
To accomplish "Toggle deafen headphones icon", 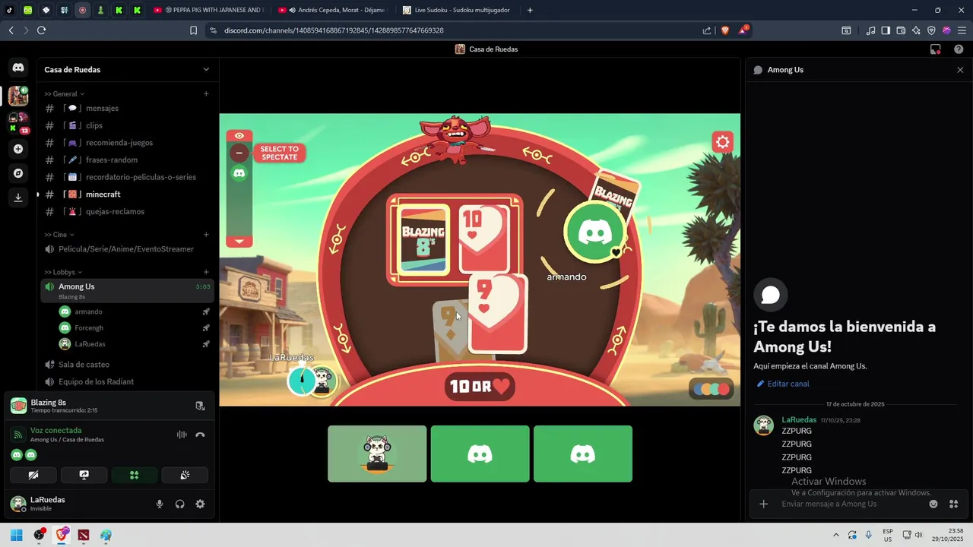I will (180, 504).
